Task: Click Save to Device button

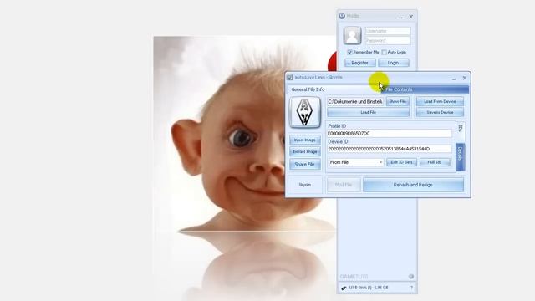Action: coord(440,112)
